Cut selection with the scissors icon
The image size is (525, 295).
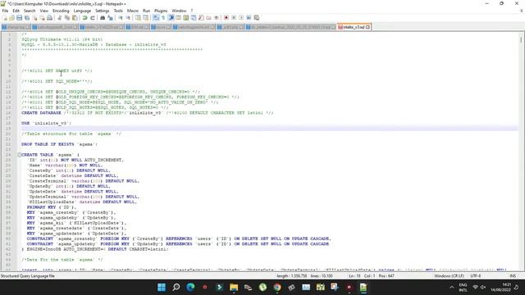(x=59, y=17)
